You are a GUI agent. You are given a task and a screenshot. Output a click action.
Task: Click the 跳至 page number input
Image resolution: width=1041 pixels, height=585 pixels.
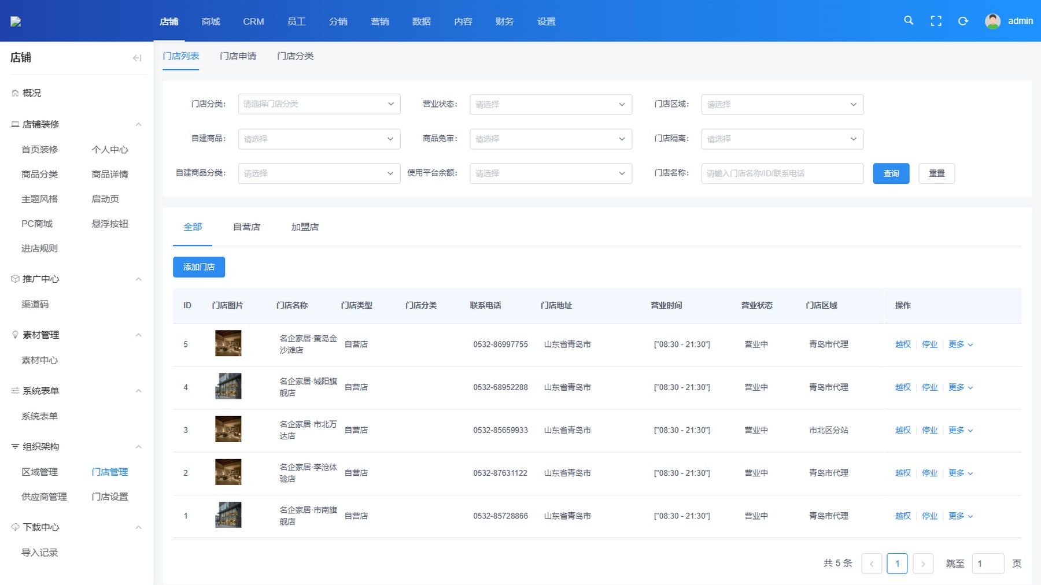tap(988, 564)
